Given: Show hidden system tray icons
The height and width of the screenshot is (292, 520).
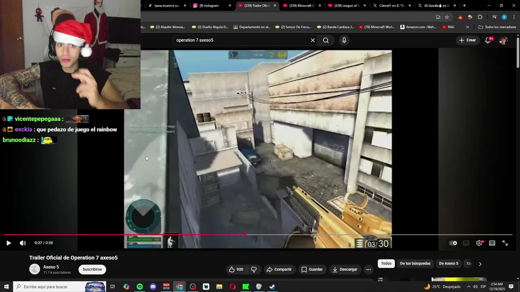Looking at the screenshot, I should click(x=468, y=287).
